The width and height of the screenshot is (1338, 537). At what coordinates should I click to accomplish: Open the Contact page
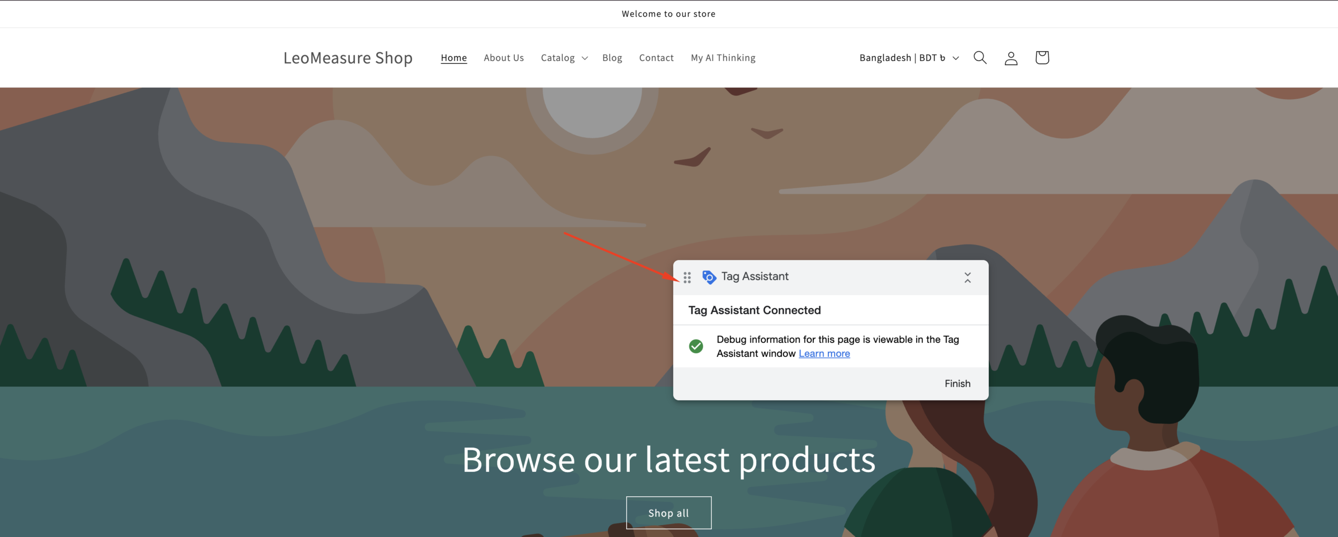tap(656, 58)
